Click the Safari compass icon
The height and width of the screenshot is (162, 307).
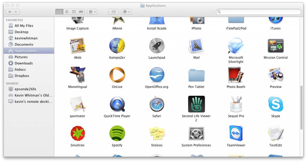point(156,104)
